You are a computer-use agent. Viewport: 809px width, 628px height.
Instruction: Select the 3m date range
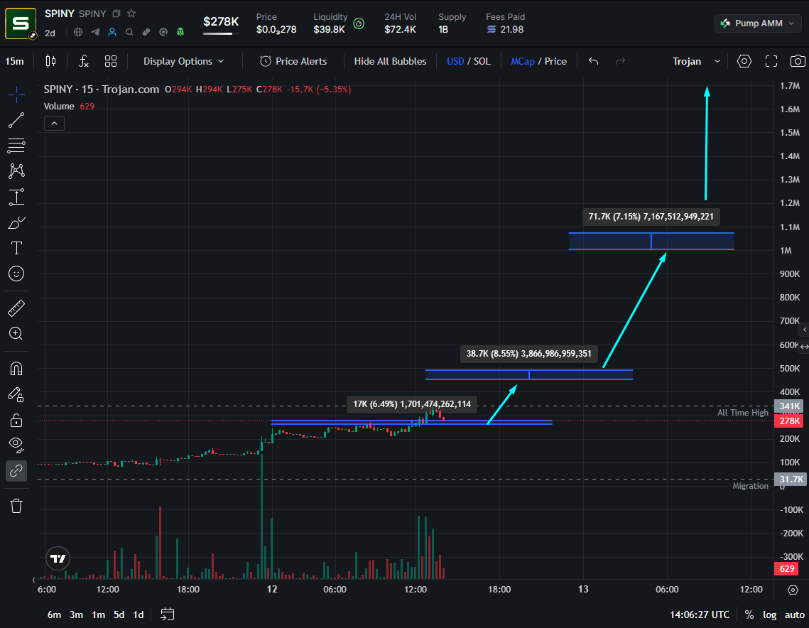pos(77,615)
